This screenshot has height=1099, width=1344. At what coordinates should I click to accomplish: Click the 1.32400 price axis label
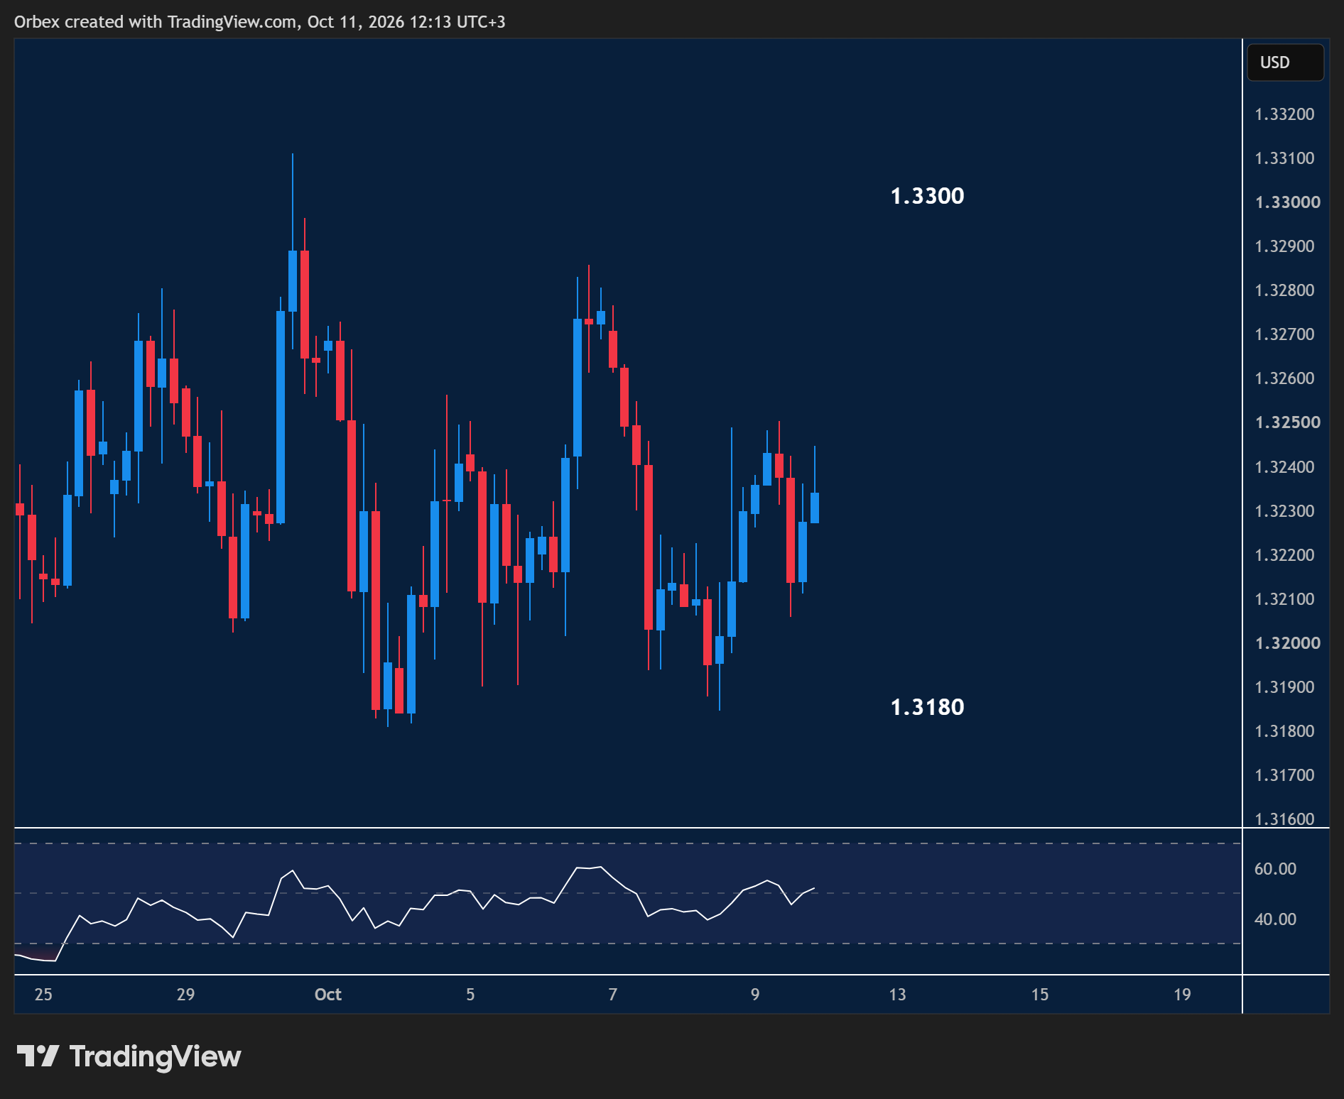(x=1284, y=467)
